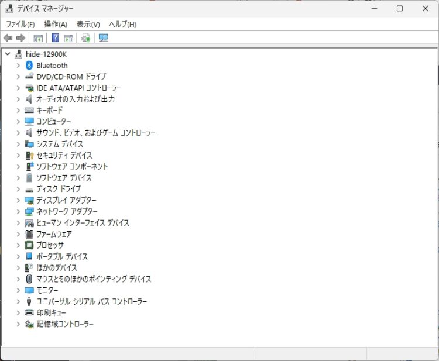Click the ソフトウェア コンポーネント icon
The height and width of the screenshot is (361, 439).
[29, 167]
